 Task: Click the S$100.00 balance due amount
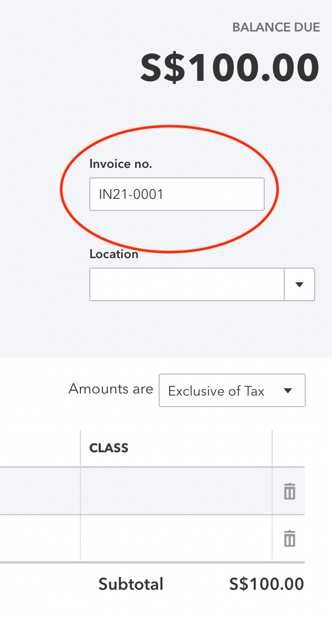[230, 68]
